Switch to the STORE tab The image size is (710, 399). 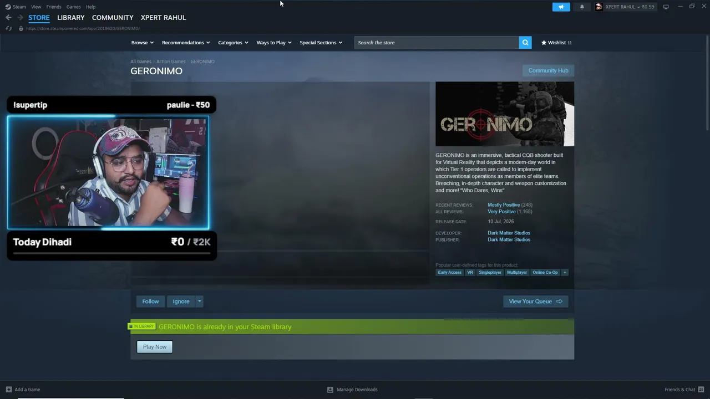pos(39,18)
